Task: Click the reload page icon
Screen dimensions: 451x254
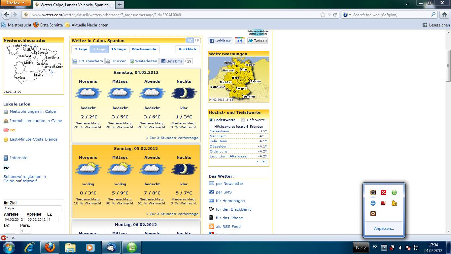Action: 335,15
